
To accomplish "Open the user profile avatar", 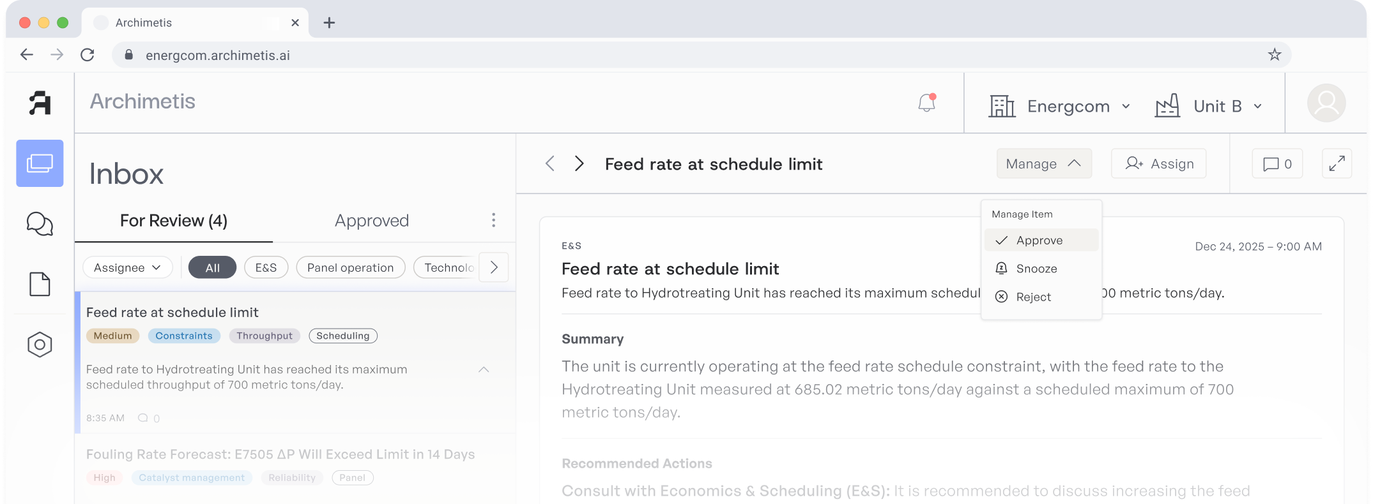I will (x=1326, y=103).
